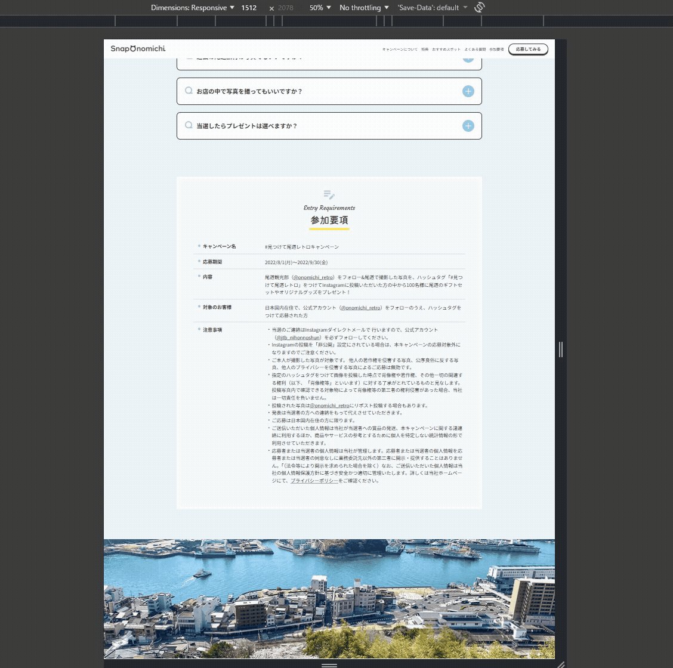Click the magnifying glass icon on the first FAQ
This screenshot has height=668, width=673.
(188, 57)
